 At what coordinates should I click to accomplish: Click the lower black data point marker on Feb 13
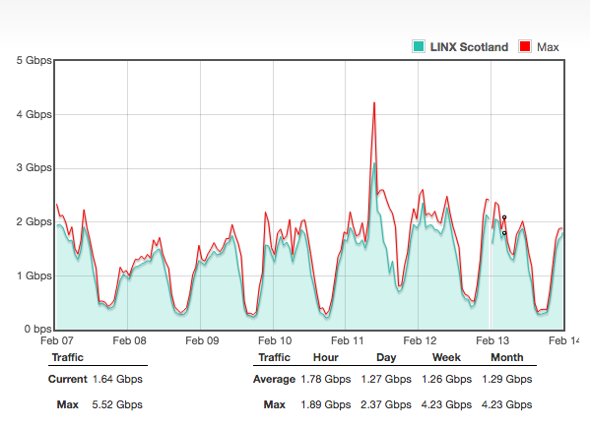point(504,233)
